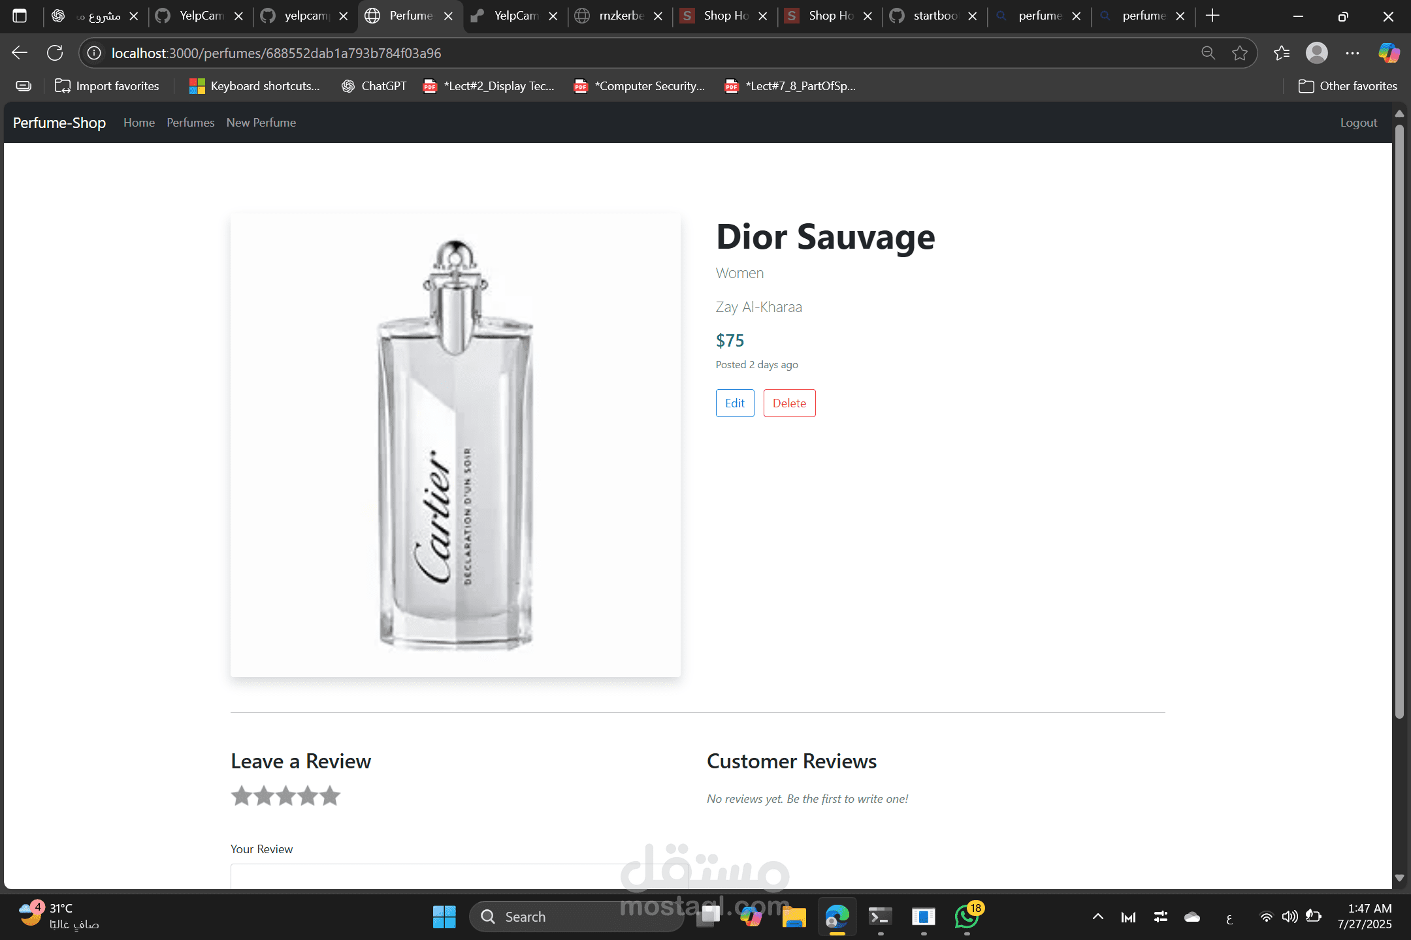Click the Zay Al-Kharaa author text

(758, 307)
